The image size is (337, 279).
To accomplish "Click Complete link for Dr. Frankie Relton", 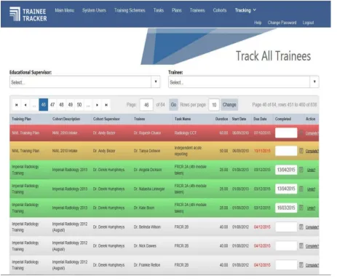I will (312, 265).
